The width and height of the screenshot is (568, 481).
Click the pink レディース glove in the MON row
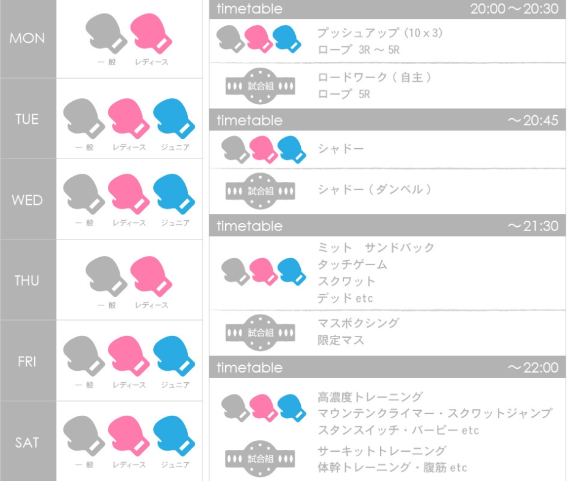151,33
